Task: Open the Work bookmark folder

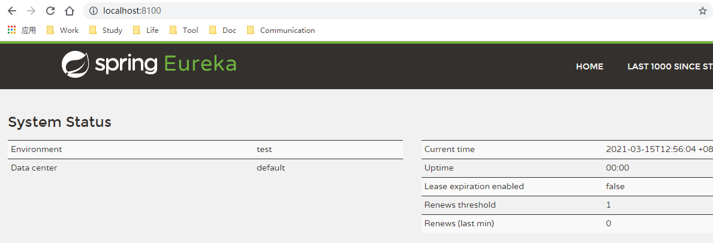Action: (x=63, y=31)
